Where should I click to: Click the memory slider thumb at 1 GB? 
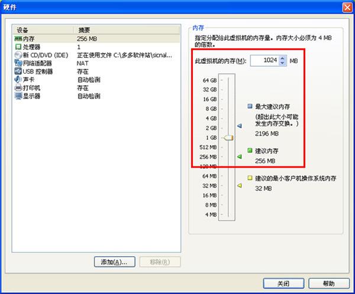pyautogui.click(x=228, y=138)
